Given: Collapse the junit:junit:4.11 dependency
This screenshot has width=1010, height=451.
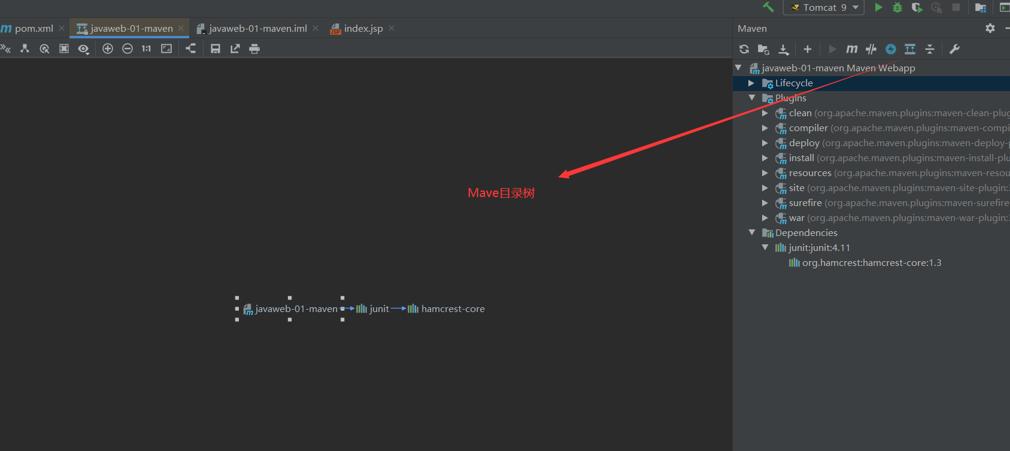Looking at the screenshot, I should [x=765, y=247].
